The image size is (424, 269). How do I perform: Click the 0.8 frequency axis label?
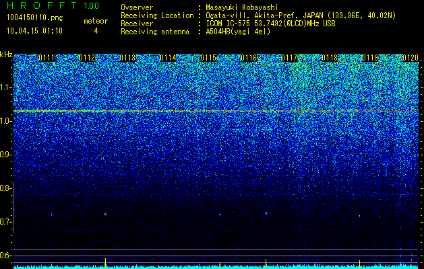pos(5,188)
